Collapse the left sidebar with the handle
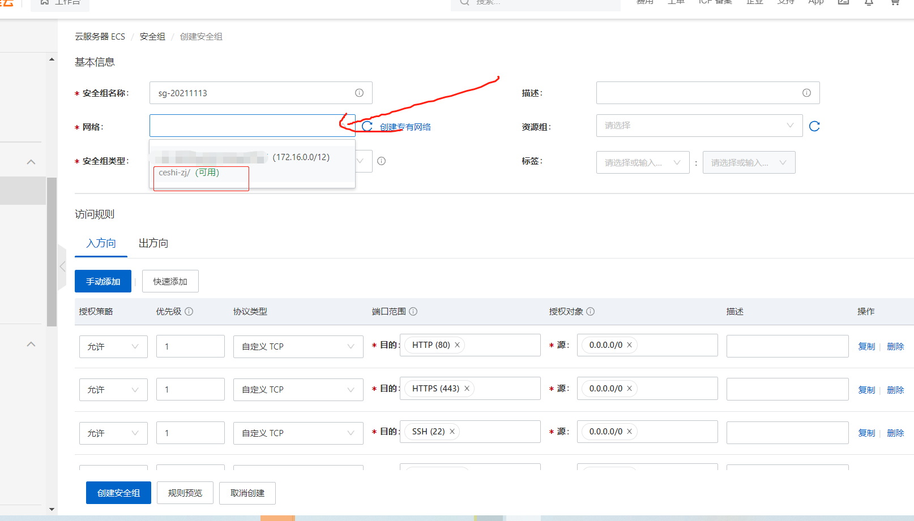This screenshot has height=521, width=914. coord(62,266)
